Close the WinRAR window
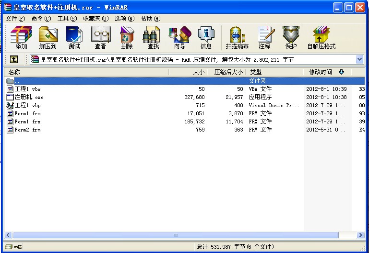This screenshot has height=253, width=369. coord(360,8)
